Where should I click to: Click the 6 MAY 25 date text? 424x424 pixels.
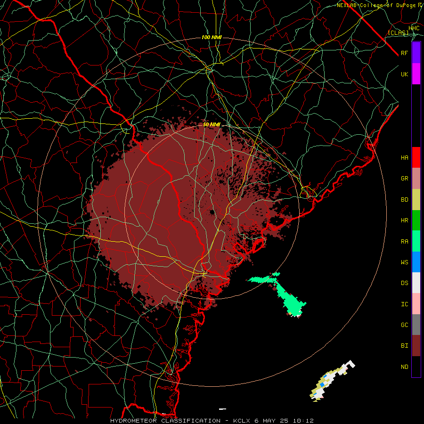[271, 421]
